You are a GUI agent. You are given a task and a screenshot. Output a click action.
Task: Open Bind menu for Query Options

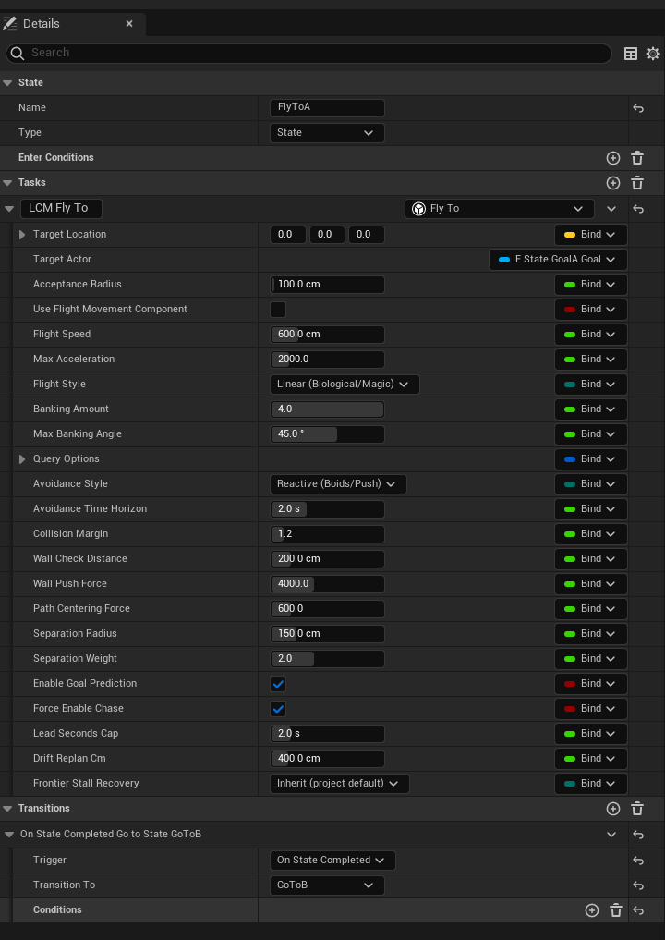(x=591, y=458)
